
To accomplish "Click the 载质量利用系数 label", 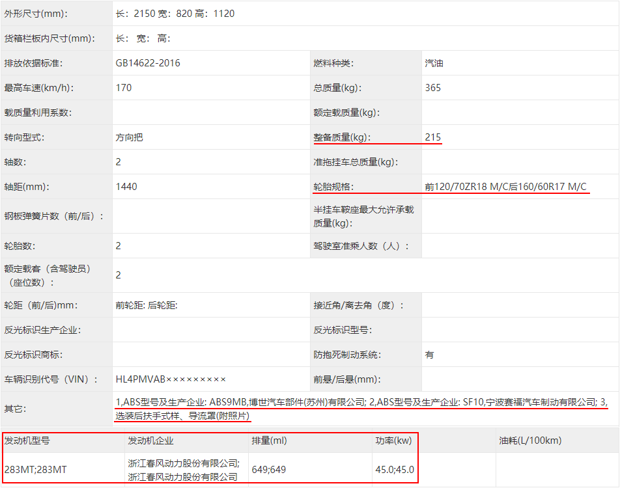I will (x=38, y=113).
